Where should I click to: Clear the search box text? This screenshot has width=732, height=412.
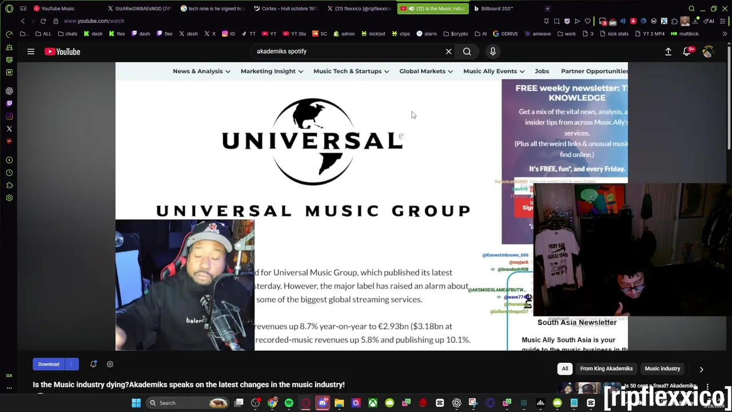coord(449,51)
